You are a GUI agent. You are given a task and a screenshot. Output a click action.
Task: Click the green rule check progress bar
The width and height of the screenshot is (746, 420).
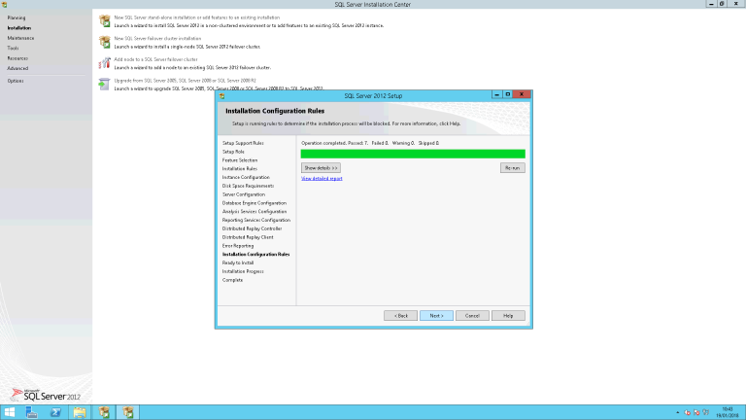point(413,154)
